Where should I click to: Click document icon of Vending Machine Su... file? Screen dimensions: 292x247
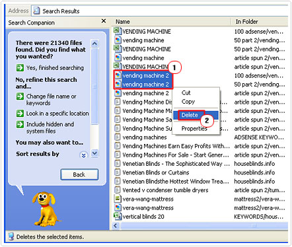point(118,128)
